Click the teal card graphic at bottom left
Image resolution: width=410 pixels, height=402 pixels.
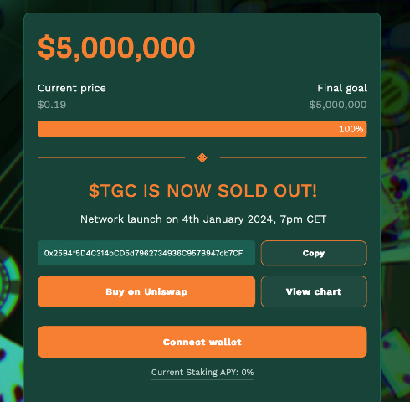click(x=11, y=368)
